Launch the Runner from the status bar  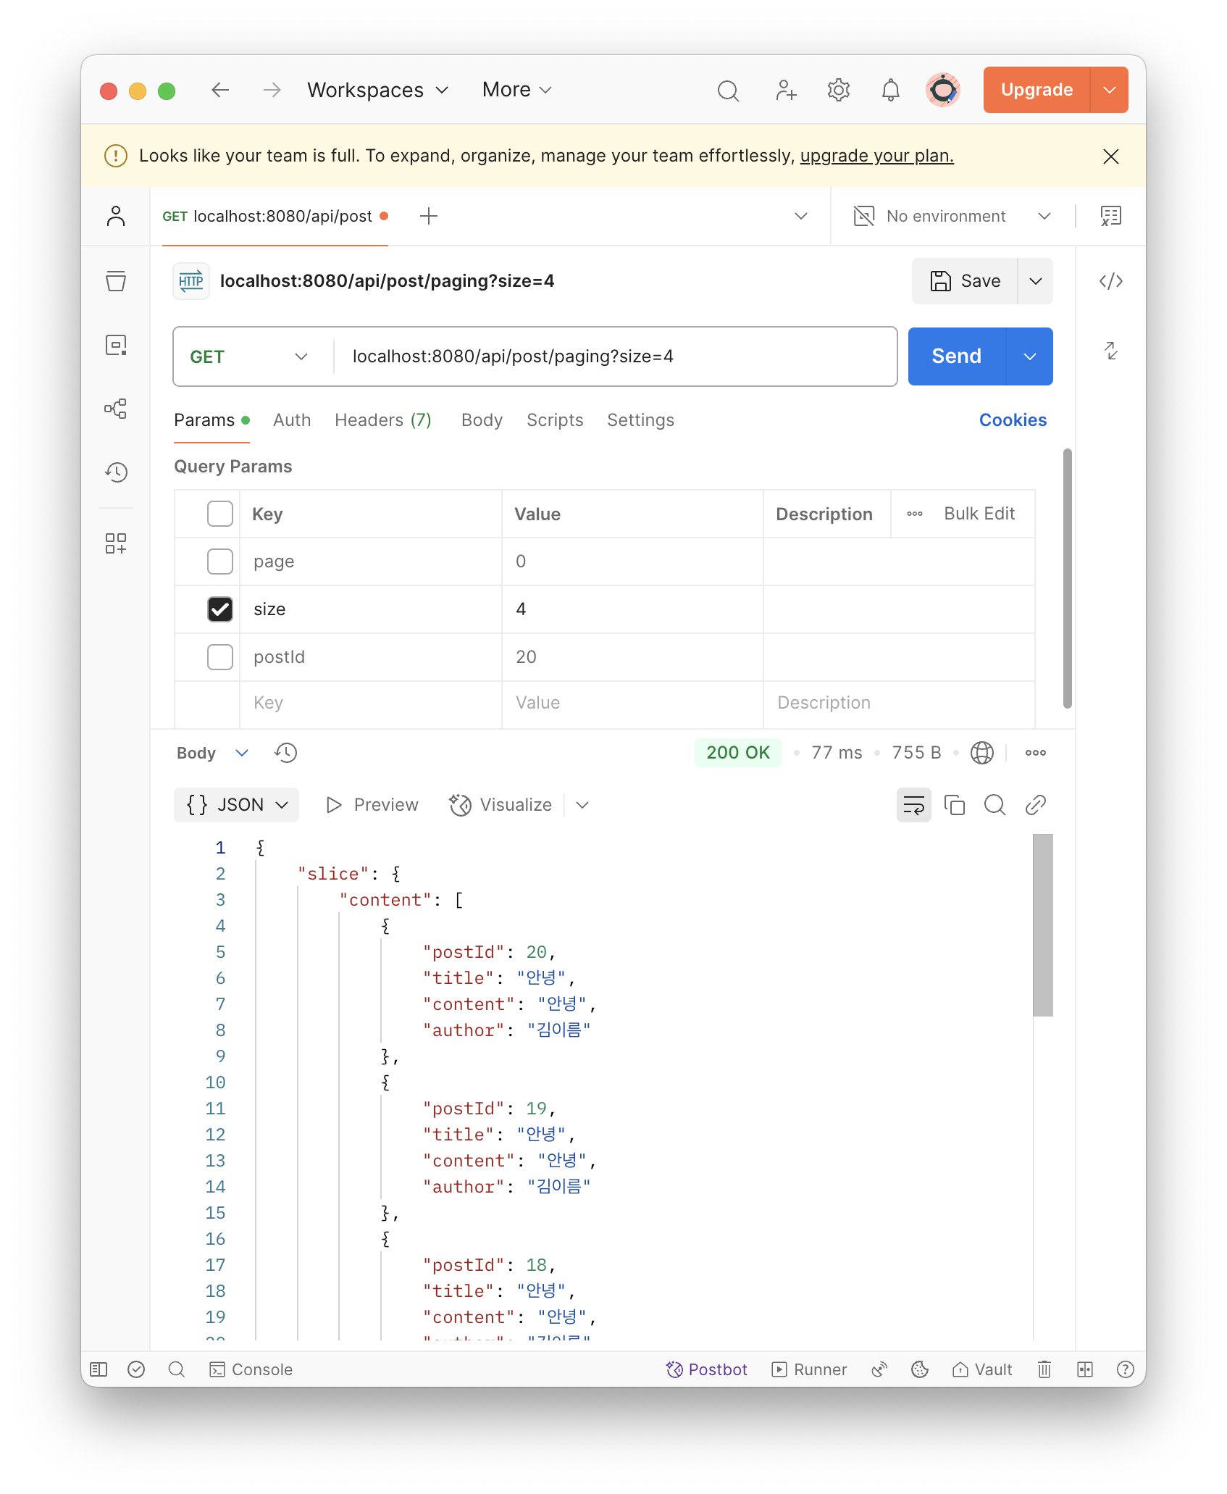point(809,1369)
